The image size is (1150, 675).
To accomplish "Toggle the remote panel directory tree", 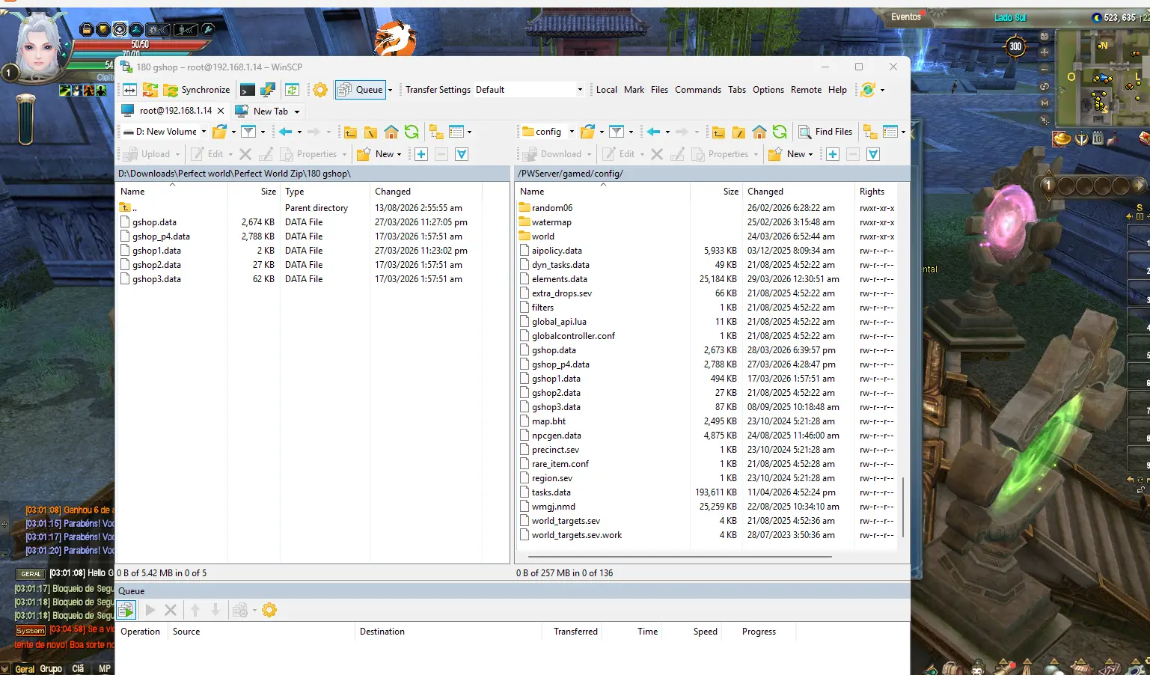I will pyautogui.click(x=870, y=132).
